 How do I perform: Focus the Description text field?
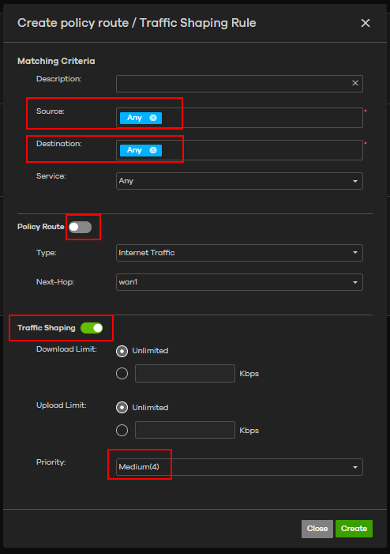[x=233, y=84]
